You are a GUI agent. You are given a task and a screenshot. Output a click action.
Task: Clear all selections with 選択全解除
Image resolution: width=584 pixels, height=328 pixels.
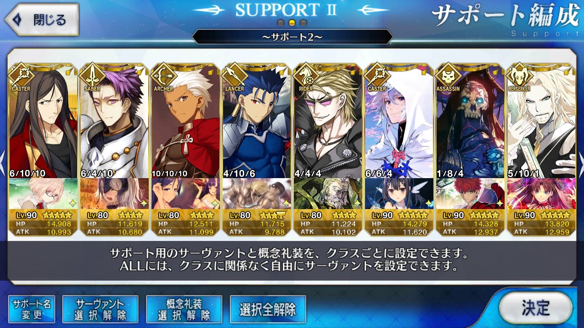pos(268,309)
